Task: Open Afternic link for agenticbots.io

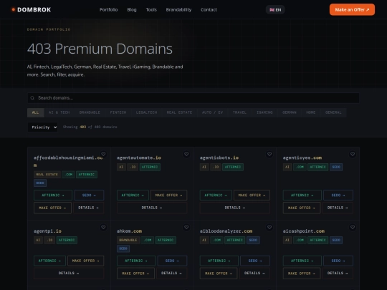Action: [216, 195]
